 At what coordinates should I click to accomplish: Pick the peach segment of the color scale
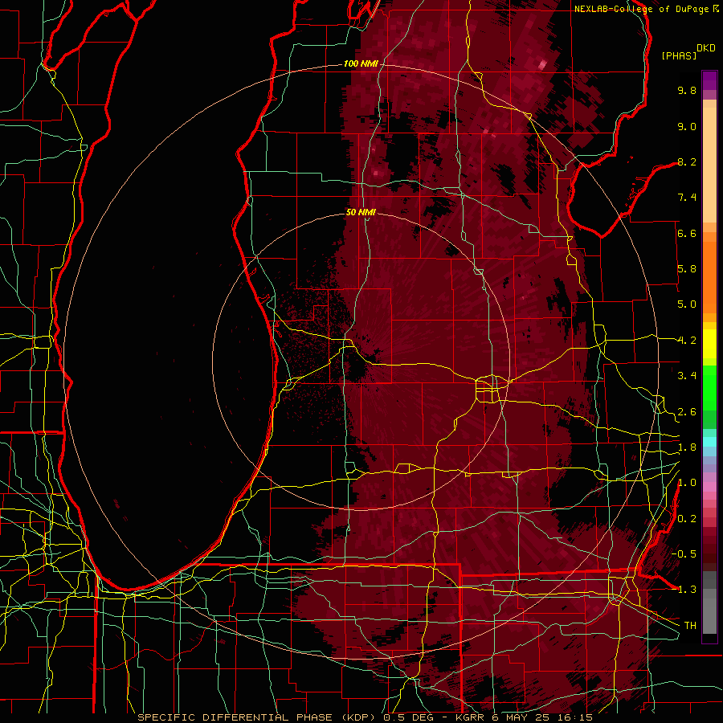(x=709, y=165)
